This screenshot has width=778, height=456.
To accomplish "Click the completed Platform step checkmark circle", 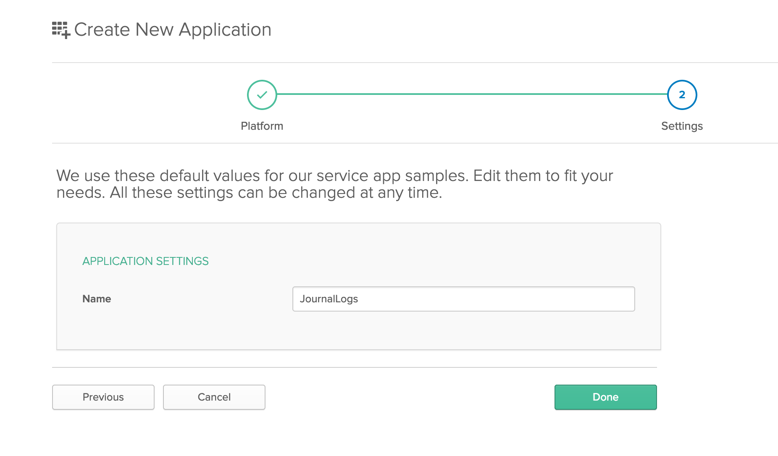I will 262,95.
